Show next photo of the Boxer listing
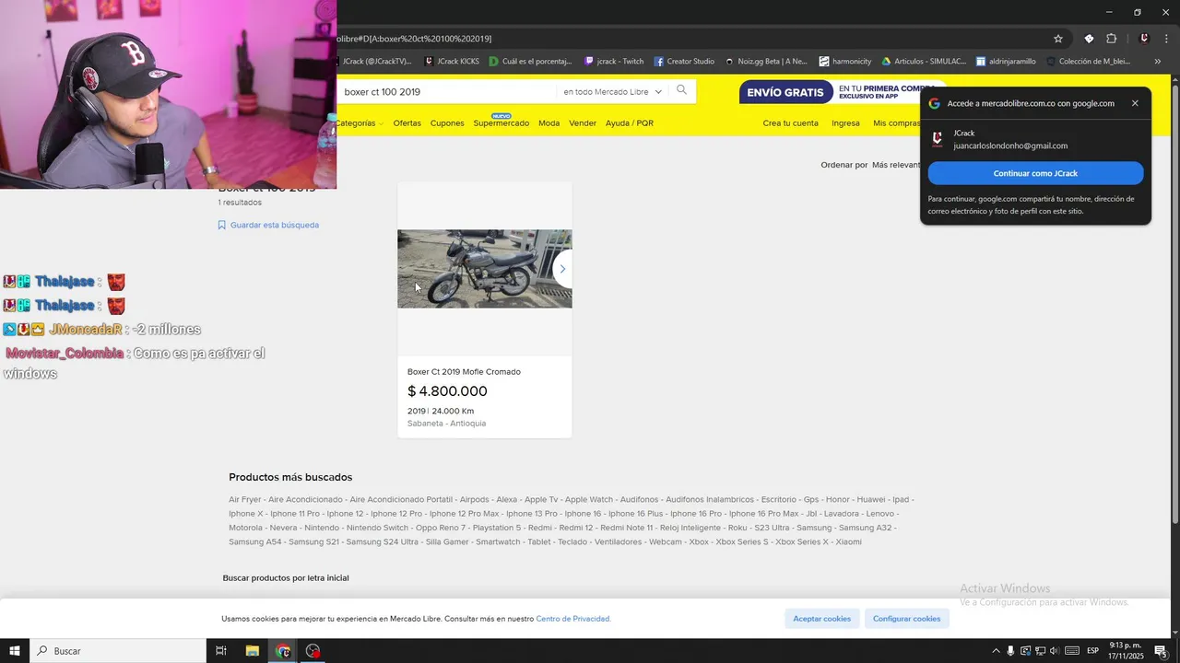Image resolution: width=1180 pixels, height=663 pixels. coord(562,269)
